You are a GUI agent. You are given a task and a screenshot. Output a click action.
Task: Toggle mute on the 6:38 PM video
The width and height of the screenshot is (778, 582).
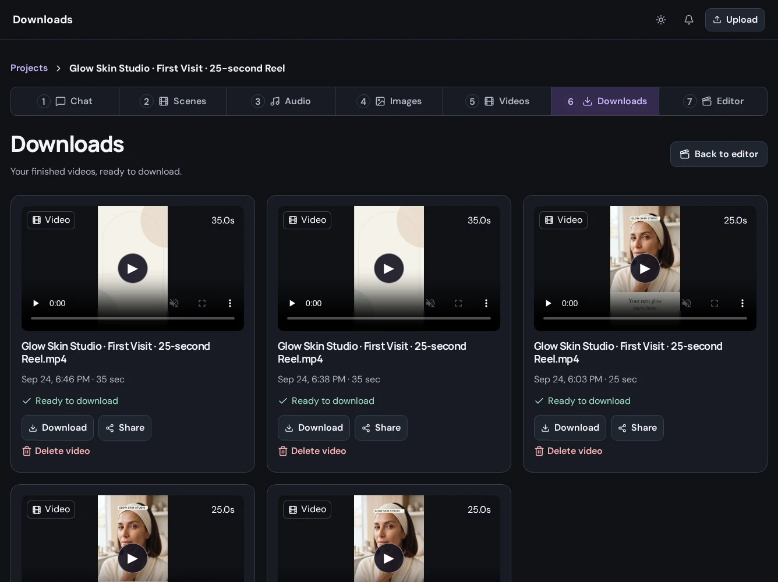430,303
